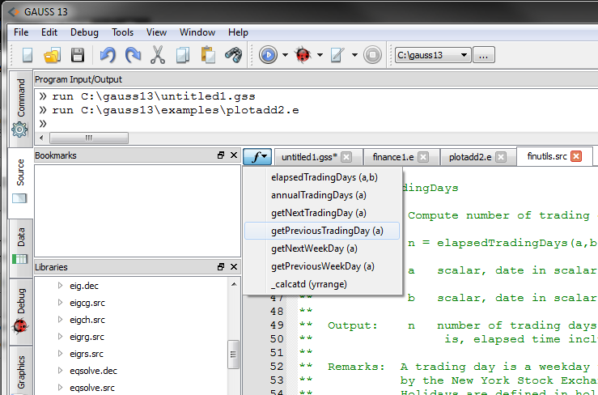Close the plotadd2.e tab
The image size is (598, 395).
coord(501,157)
